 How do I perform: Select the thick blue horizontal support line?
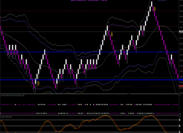pos(90,80)
